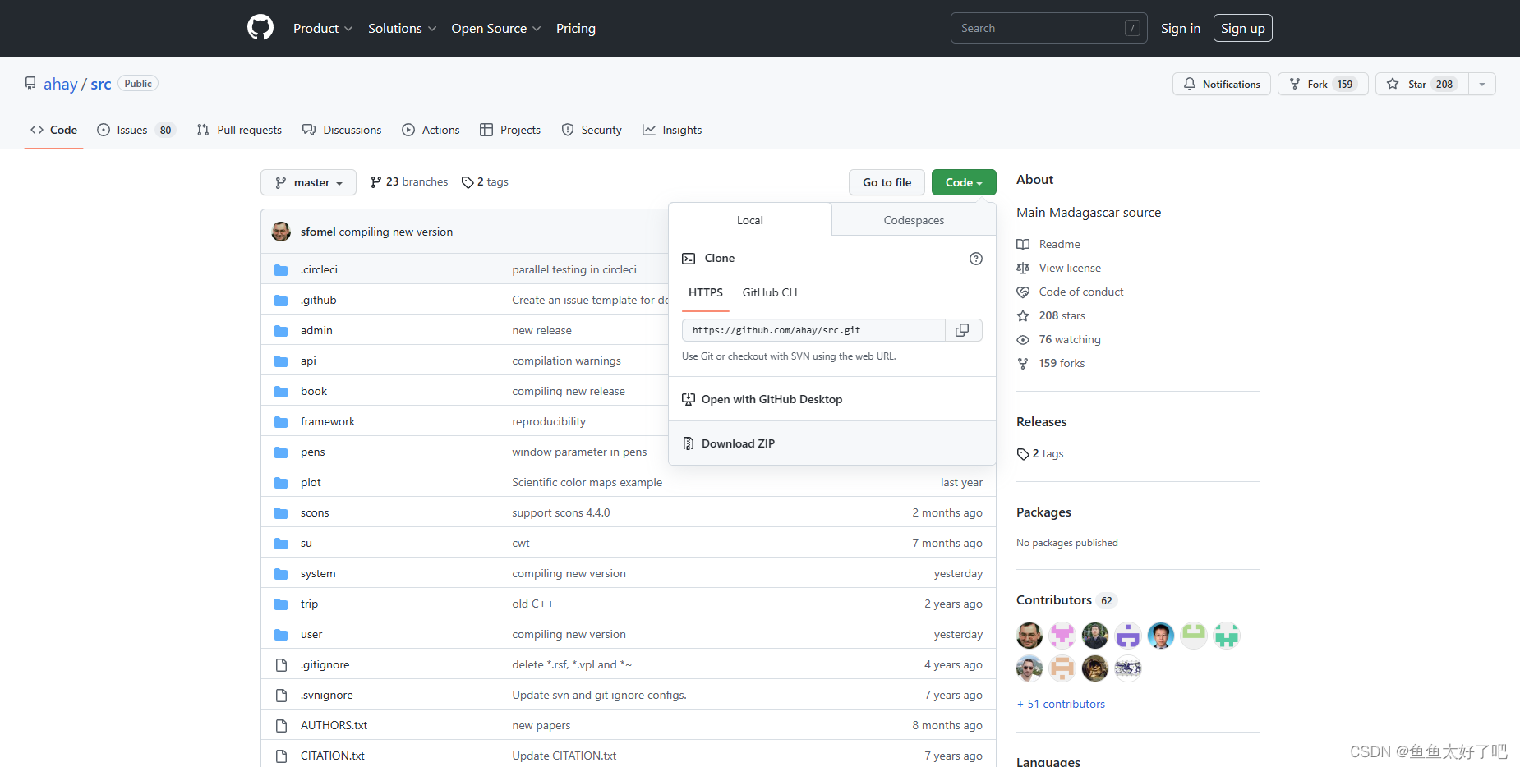This screenshot has width=1520, height=767.
Task: Open the Discussions tab
Action: coord(342,130)
